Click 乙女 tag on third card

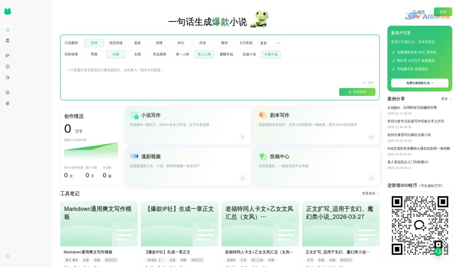point(244,260)
